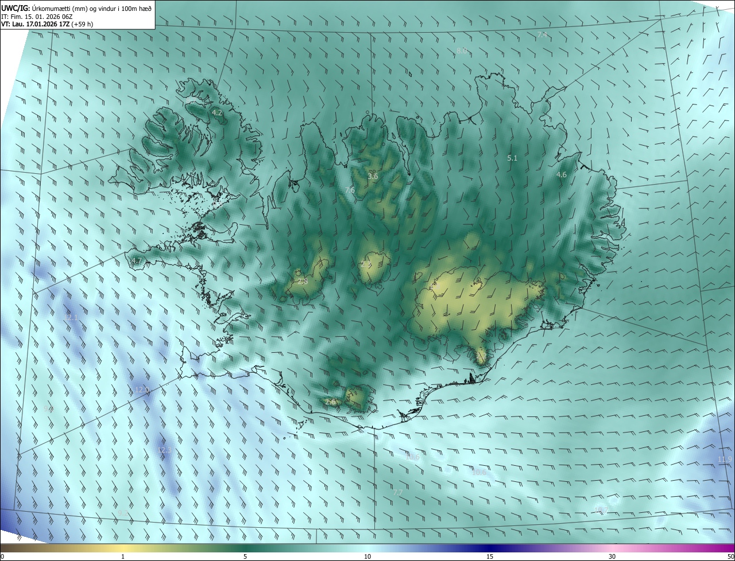This screenshot has width=735, height=561.
Task: Click the colour scale tick label 15
Action: (490, 556)
